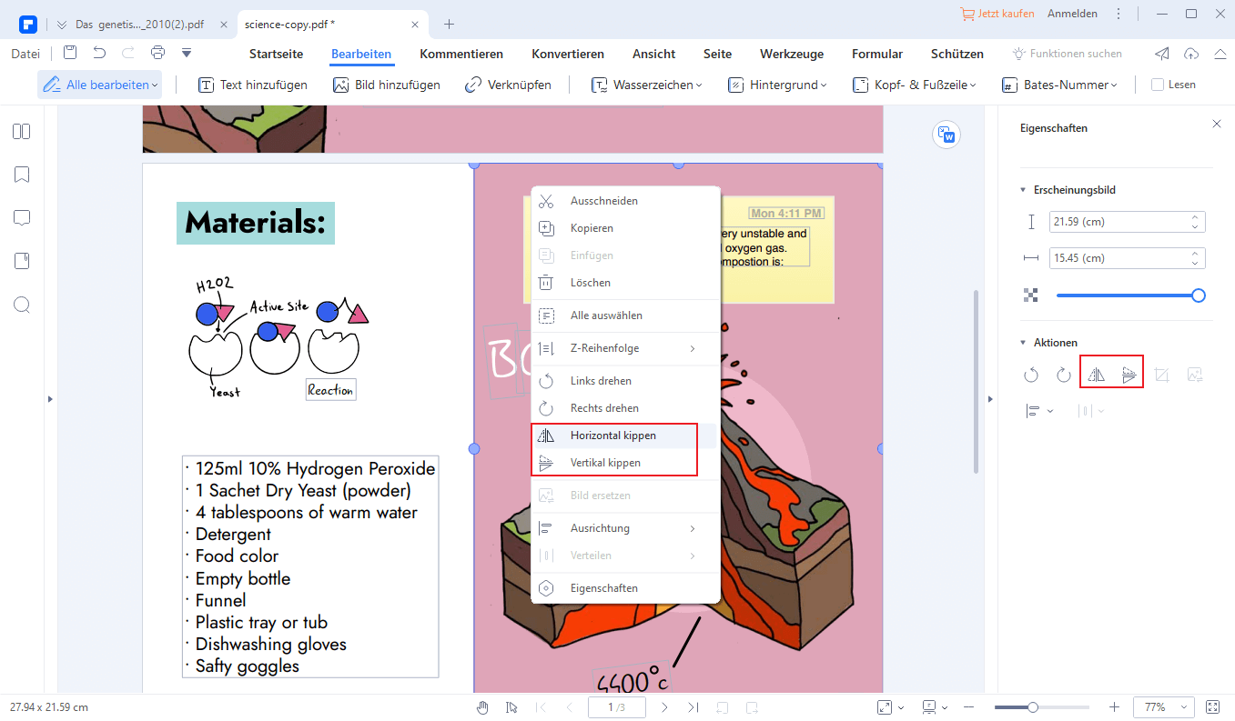
Task: Open the bookmarks panel icon
Action: [x=22, y=175]
